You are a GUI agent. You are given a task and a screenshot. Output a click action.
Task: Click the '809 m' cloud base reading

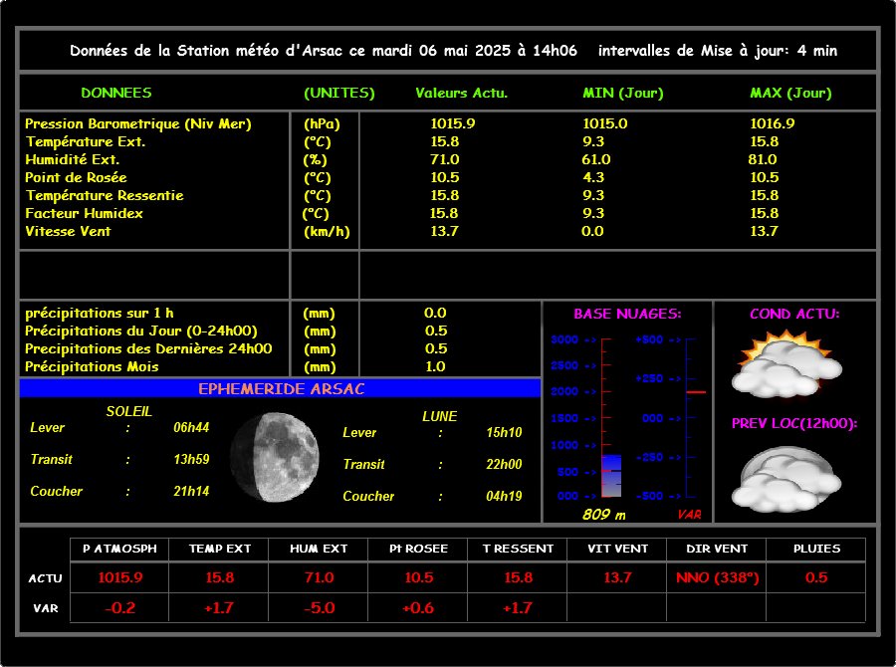point(604,515)
